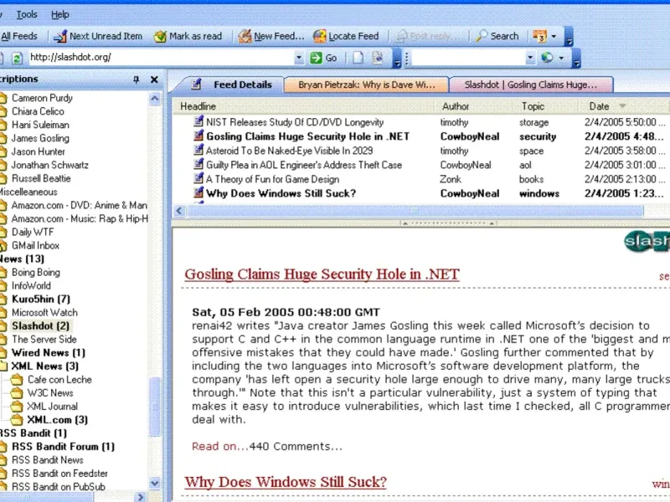
Task: Click the green refresh icon by address bar
Action: 17,58
